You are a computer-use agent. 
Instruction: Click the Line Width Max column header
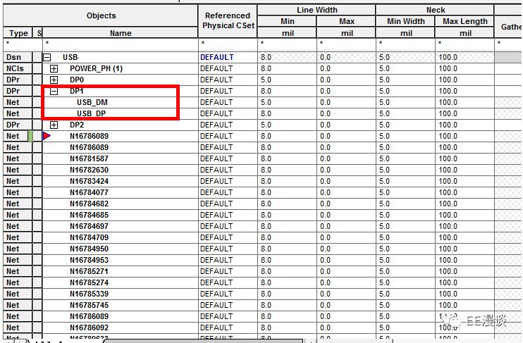tap(347, 21)
